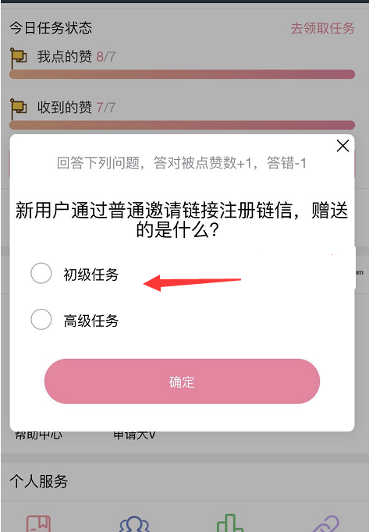Open 帮助中心 behind the dialog

point(38,435)
